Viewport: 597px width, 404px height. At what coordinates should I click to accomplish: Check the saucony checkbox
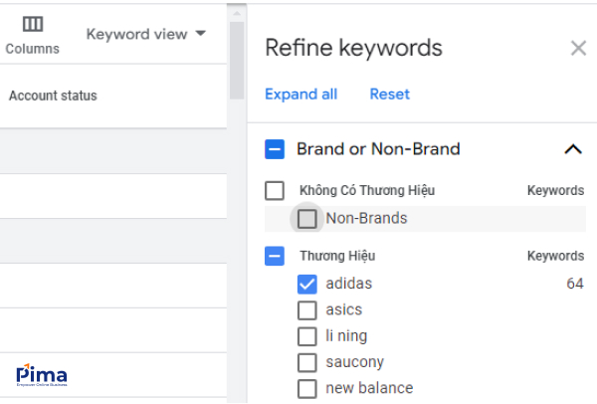307,362
